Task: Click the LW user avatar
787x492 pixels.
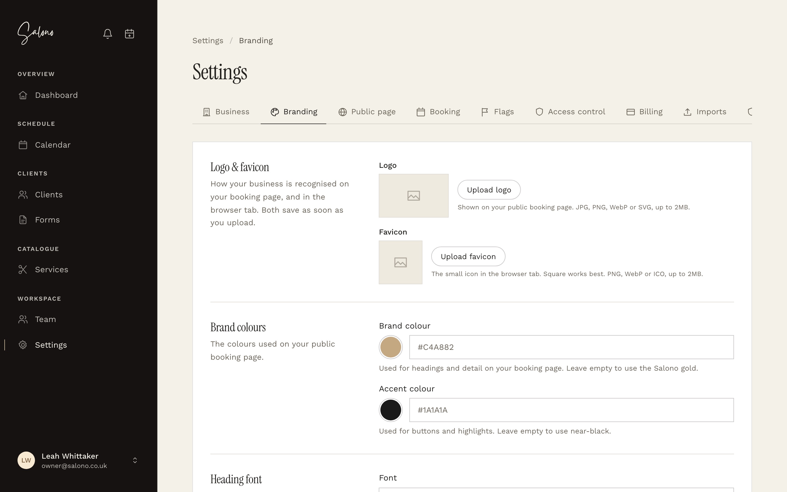Action: [x=26, y=460]
